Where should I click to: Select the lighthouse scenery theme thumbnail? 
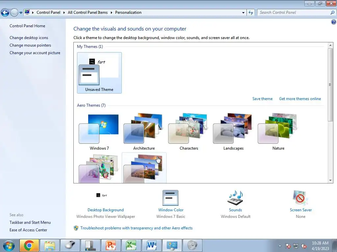point(144,168)
